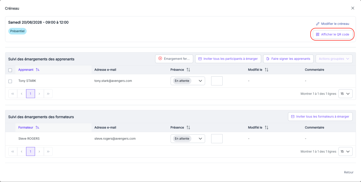Close the Créneau dialog with the X
This screenshot has width=361, height=182.
pyautogui.click(x=353, y=8)
